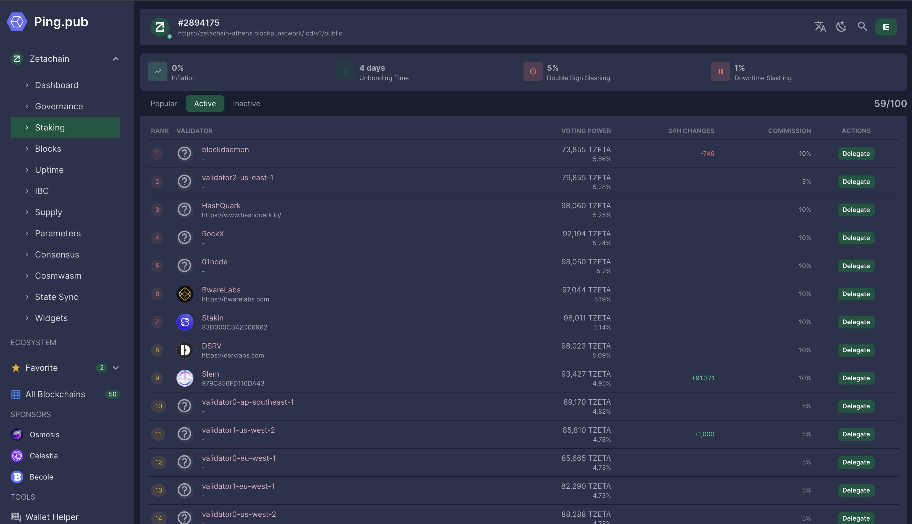Click the DSRV validator logo
Screen dimensions: 912x524
click(x=185, y=350)
